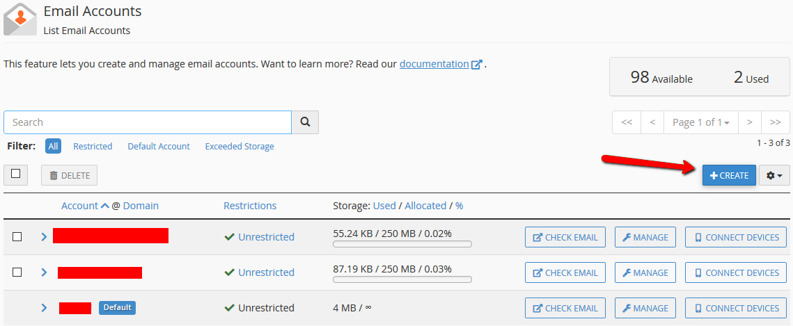The height and width of the screenshot is (326, 793).
Task: Click the first account's storage usage bar
Action: click(x=402, y=244)
